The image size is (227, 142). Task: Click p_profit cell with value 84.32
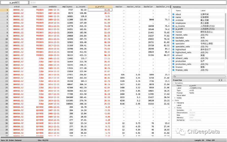100,52
